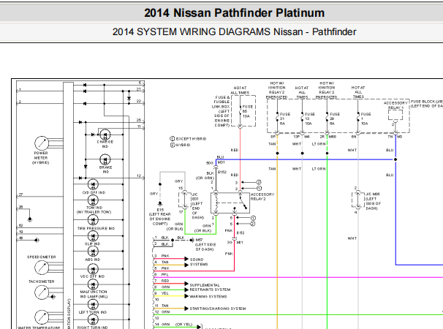Select the tachometer gauge symbol
Screen dimensions: 443x329
click(x=42, y=292)
